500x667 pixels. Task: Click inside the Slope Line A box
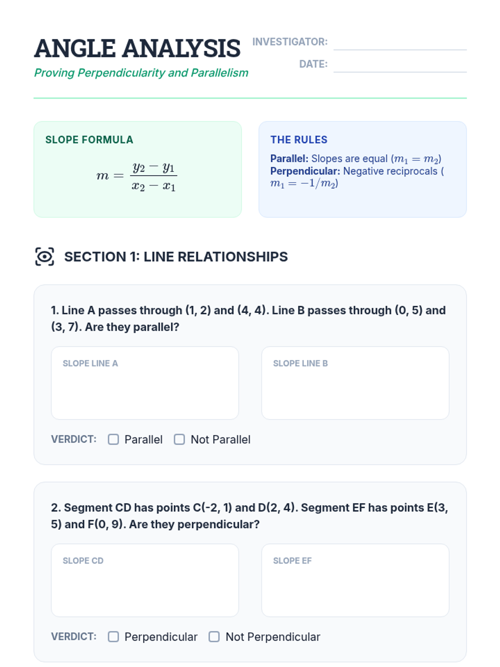(145, 388)
